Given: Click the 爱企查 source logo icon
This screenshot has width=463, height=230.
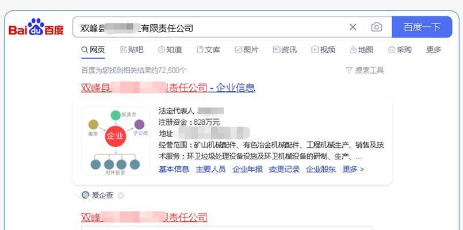Looking at the screenshot, I should tap(85, 195).
